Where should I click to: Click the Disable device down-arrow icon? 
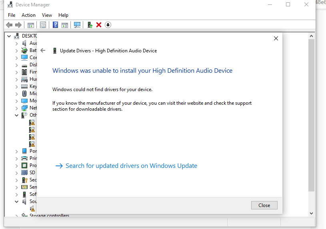108,25
